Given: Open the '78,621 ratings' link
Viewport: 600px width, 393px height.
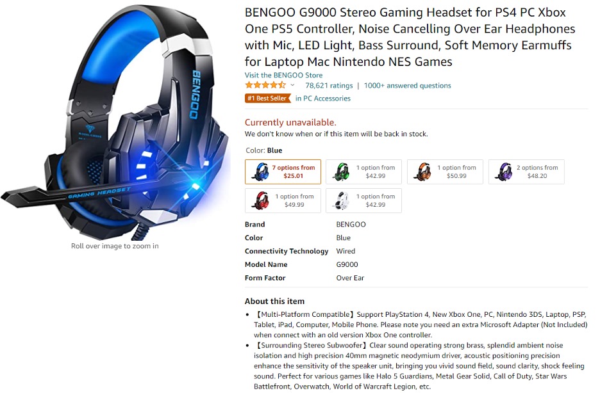Looking at the screenshot, I should [x=329, y=85].
